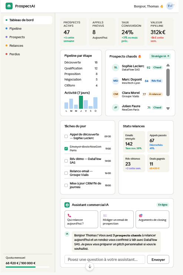Select Relances in the sidebar

coord(28,46)
